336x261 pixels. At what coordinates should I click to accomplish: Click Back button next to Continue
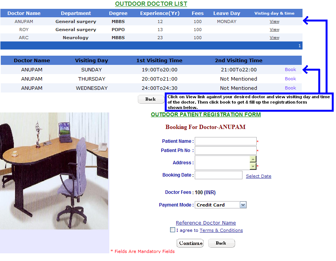point(221,243)
